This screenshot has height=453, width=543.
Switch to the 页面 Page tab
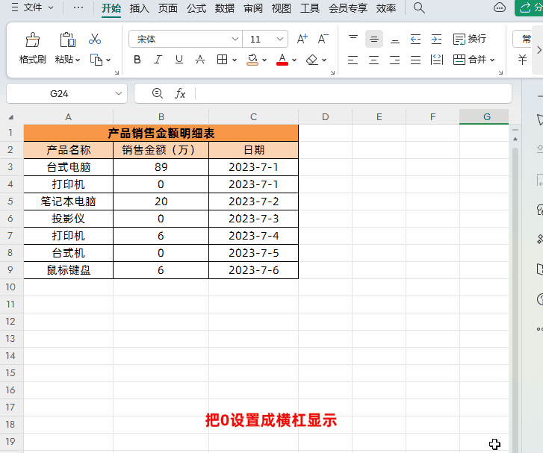[168, 8]
